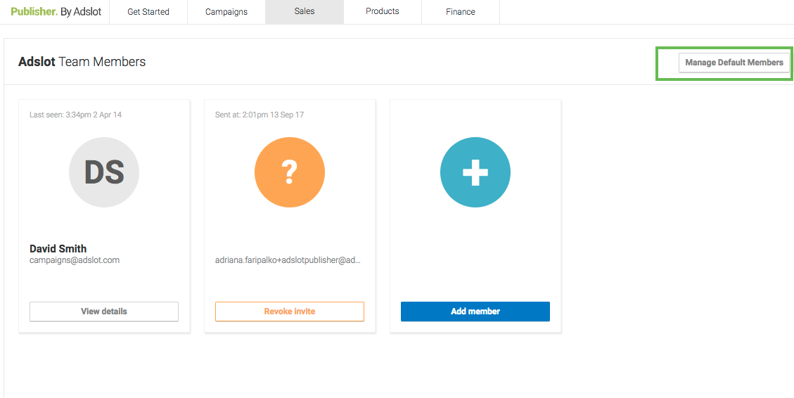This screenshot has height=398, width=794.
Task: Go to the Products tab
Action: click(x=383, y=12)
